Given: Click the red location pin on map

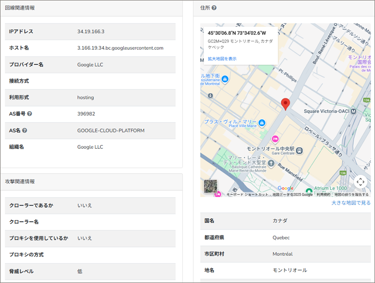Looking at the screenshot, I should tap(285, 104).
